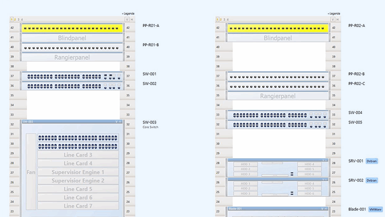Viewport: 385px width, 217px height.
Task: Toggle H view on Blade-001 header
Action: pyautogui.click(x=326, y=209)
